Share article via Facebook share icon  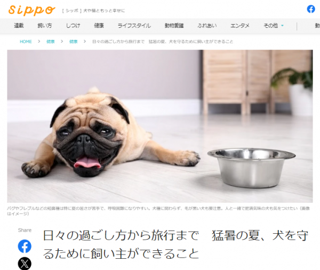25,247
